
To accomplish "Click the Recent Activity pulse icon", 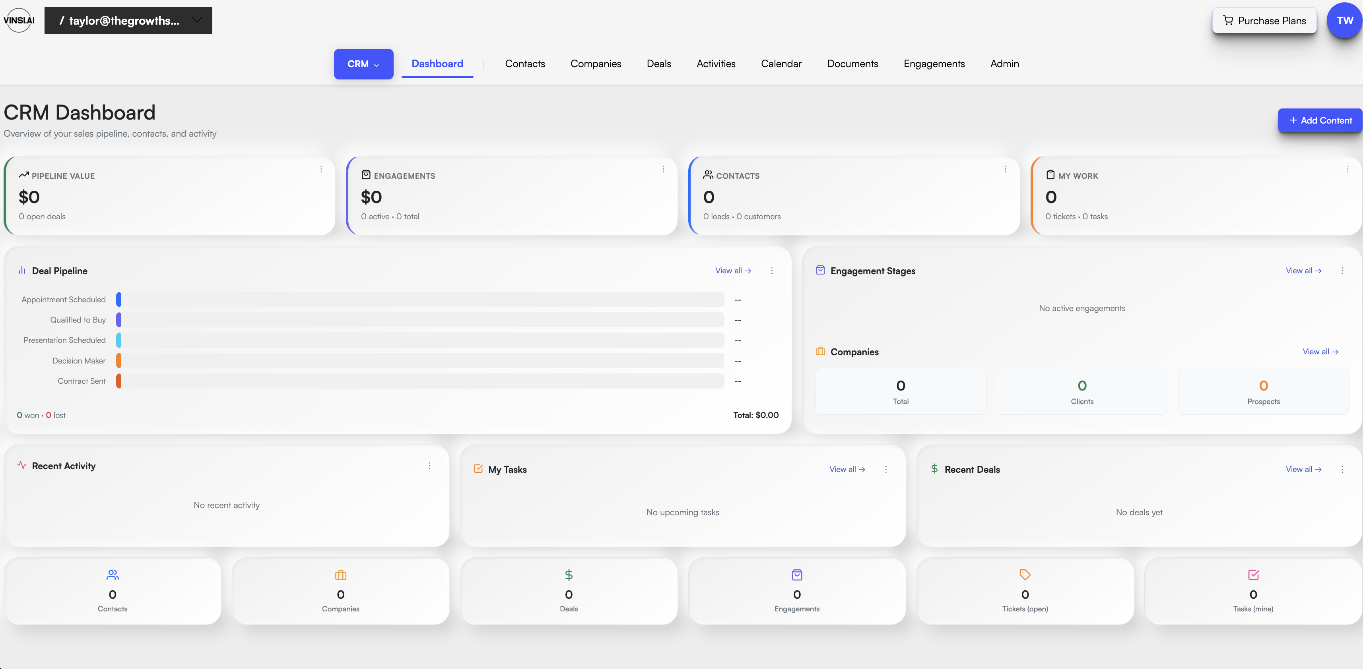I will point(22,465).
